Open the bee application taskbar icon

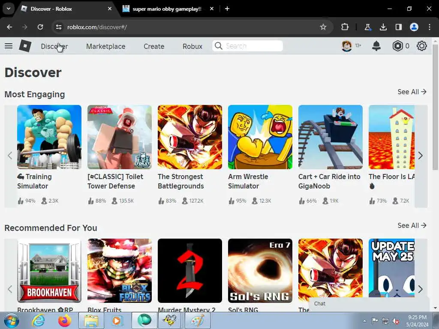[x=169, y=320]
